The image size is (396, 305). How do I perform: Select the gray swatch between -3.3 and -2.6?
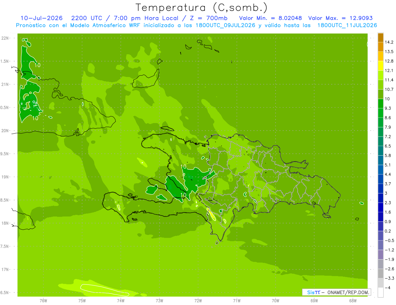[380, 273]
